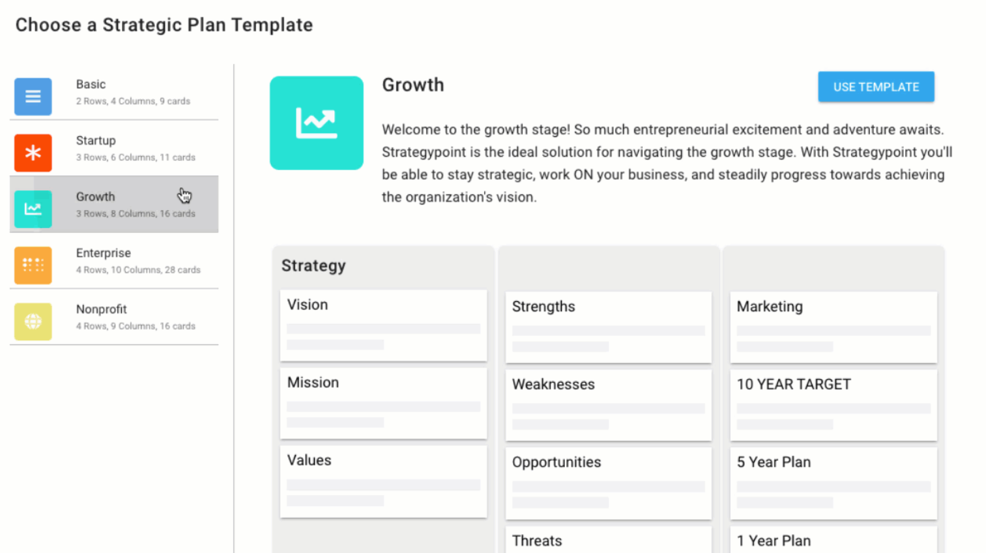Screen dimensions: 986x553
Task: Choose the Enterprise template name
Action: tap(104, 253)
